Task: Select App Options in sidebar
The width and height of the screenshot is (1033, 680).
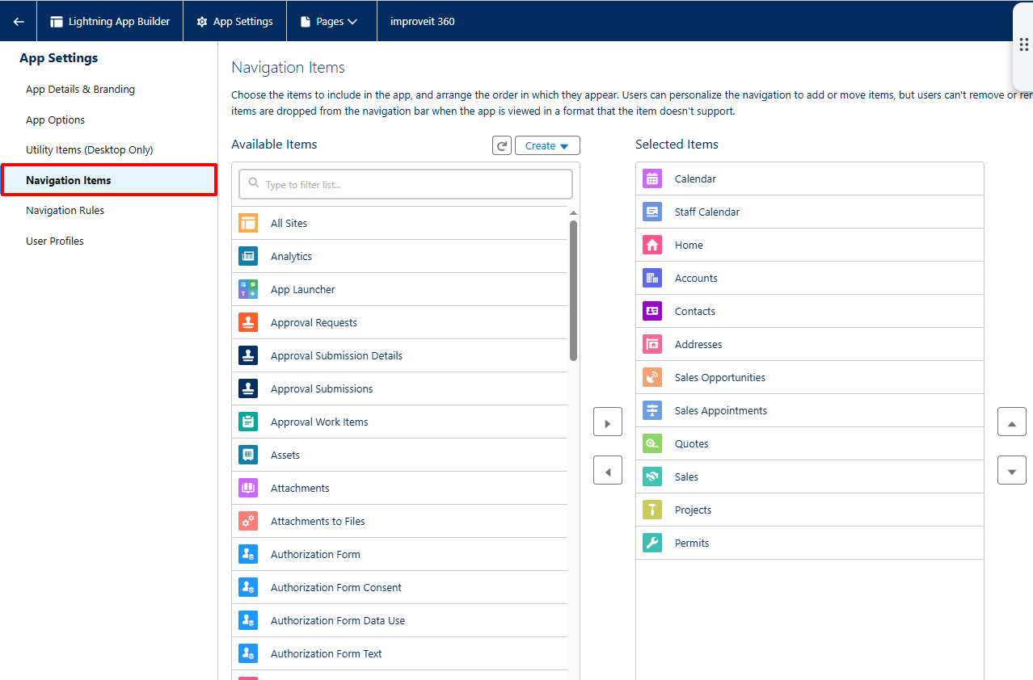Action: point(55,120)
